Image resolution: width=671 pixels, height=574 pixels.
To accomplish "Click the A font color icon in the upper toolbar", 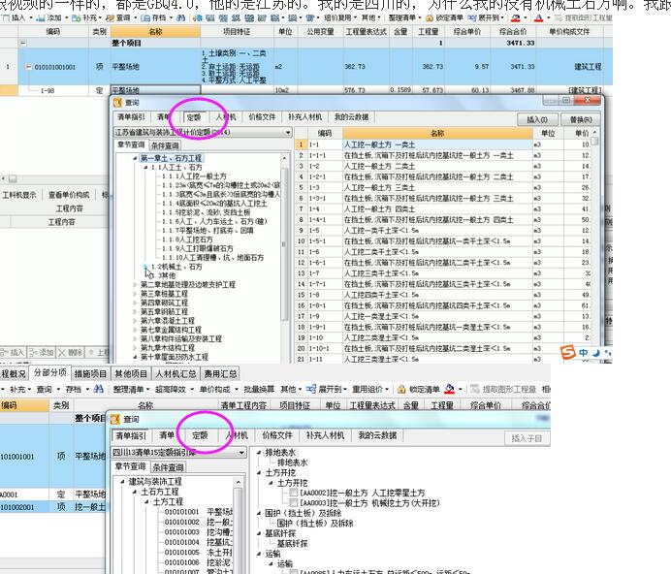I will (538, 18).
